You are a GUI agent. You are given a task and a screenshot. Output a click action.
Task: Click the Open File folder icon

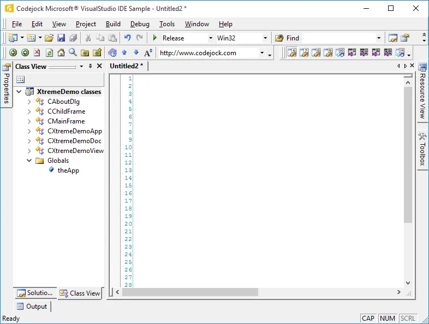coord(49,38)
